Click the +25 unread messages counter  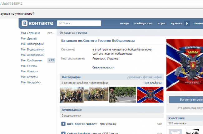pos(51,60)
